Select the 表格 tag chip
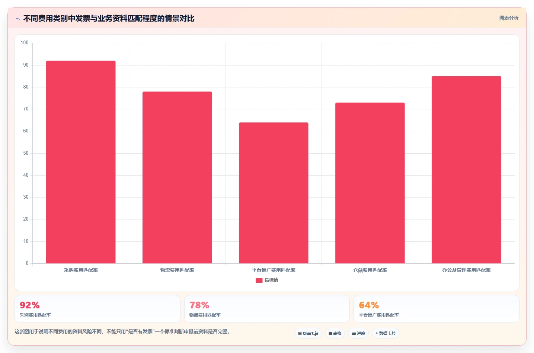The image size is (534, 353). click(335, 333)
